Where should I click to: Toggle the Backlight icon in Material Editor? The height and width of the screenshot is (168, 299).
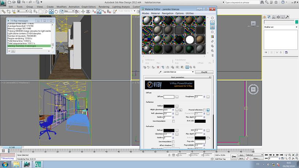(212, 23)
